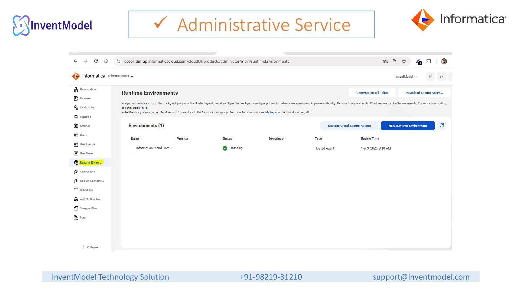Image resolution: width=520 pixels, height=292 pixels.
Task: Open the 'here' article link
Action: [x=144, y=108]
